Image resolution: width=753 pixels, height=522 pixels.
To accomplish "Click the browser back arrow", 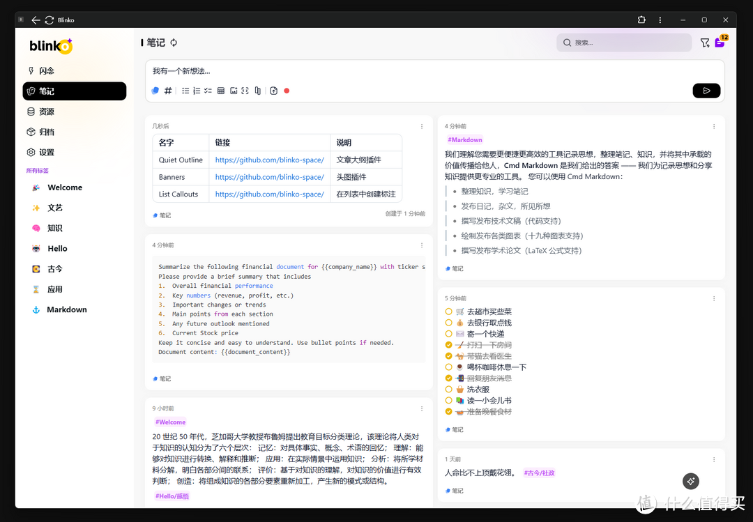I will [x=36, y=20].
